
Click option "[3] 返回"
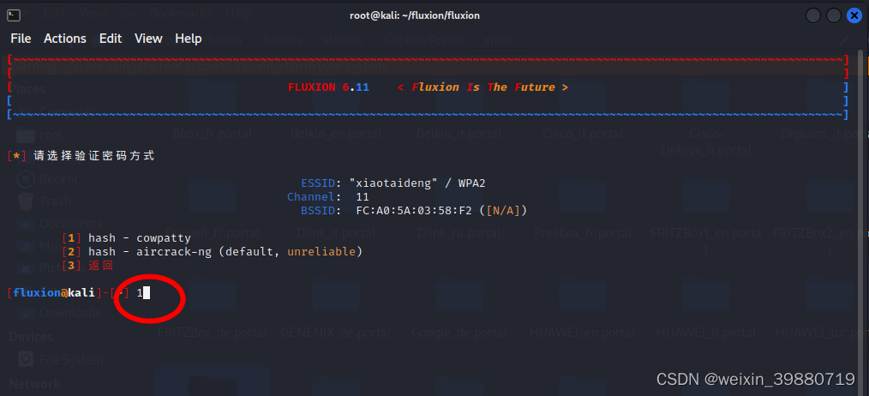[87, 266]
